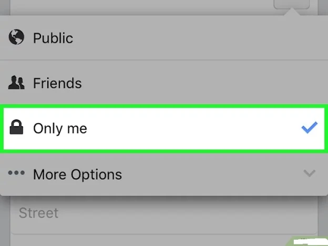Screen dimensions: 328x246
Task: Select the Public privacy option
Action: (164, 38)
